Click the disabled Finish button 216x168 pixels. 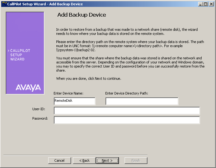[x=136, y=160]
